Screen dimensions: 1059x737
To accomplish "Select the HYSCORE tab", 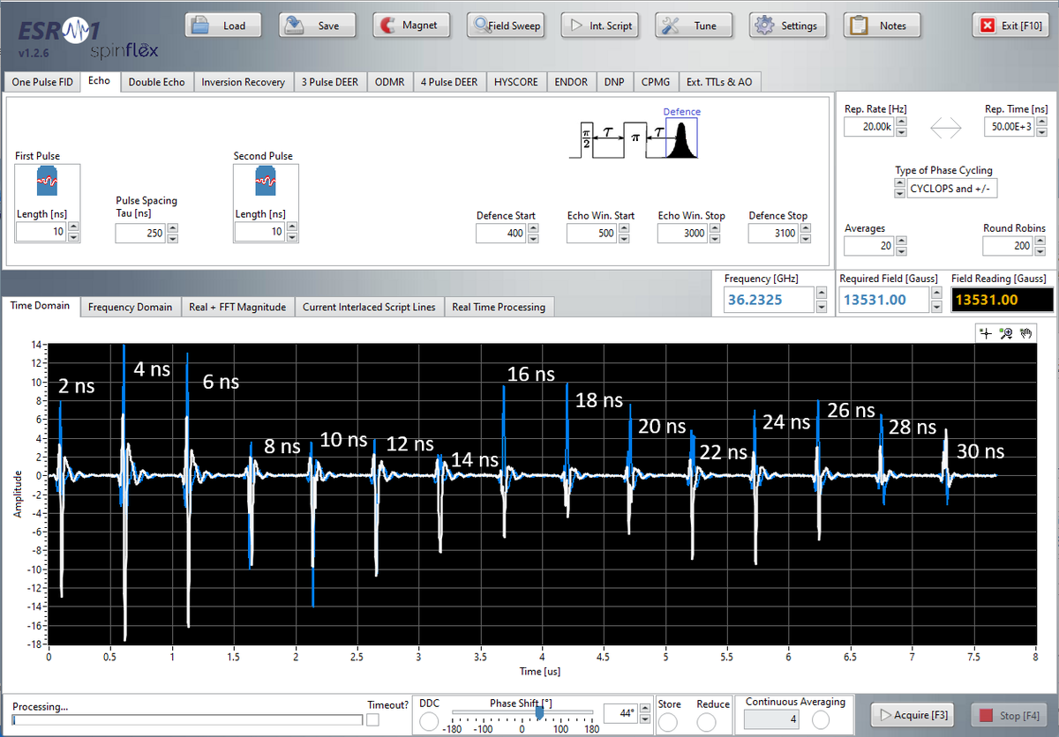I will (516, 82).
